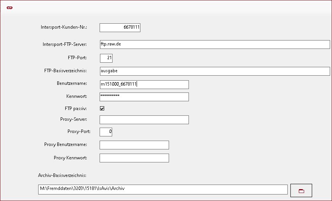Click the Archiv-Basisverzeichnis path field
The height and width of the screenshot is (201, 332).
click(x=163, y=189)
